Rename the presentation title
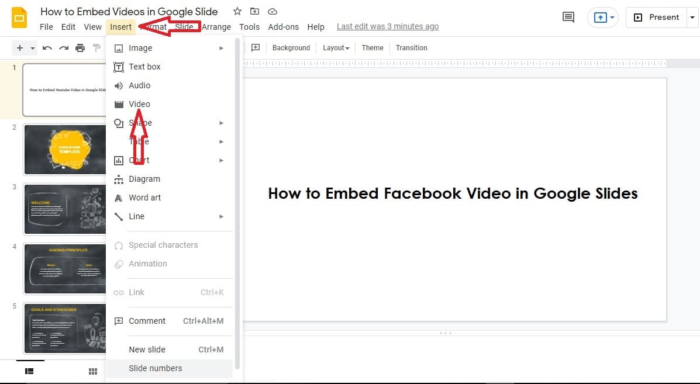The image size is (700, 384). point(129,12)
